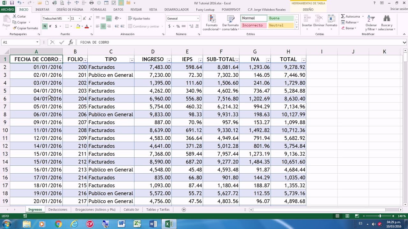
Task: Decrease the cell indent
Action: [117, 26]
